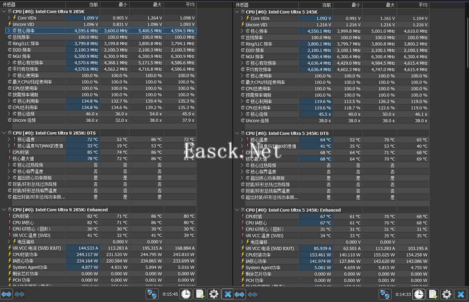The height and width of the screenshot is (302, 469).
Task: Collapse the CPU [#0]: Intel Core Ultra 5 245K group
Action: tap(237, 12)
